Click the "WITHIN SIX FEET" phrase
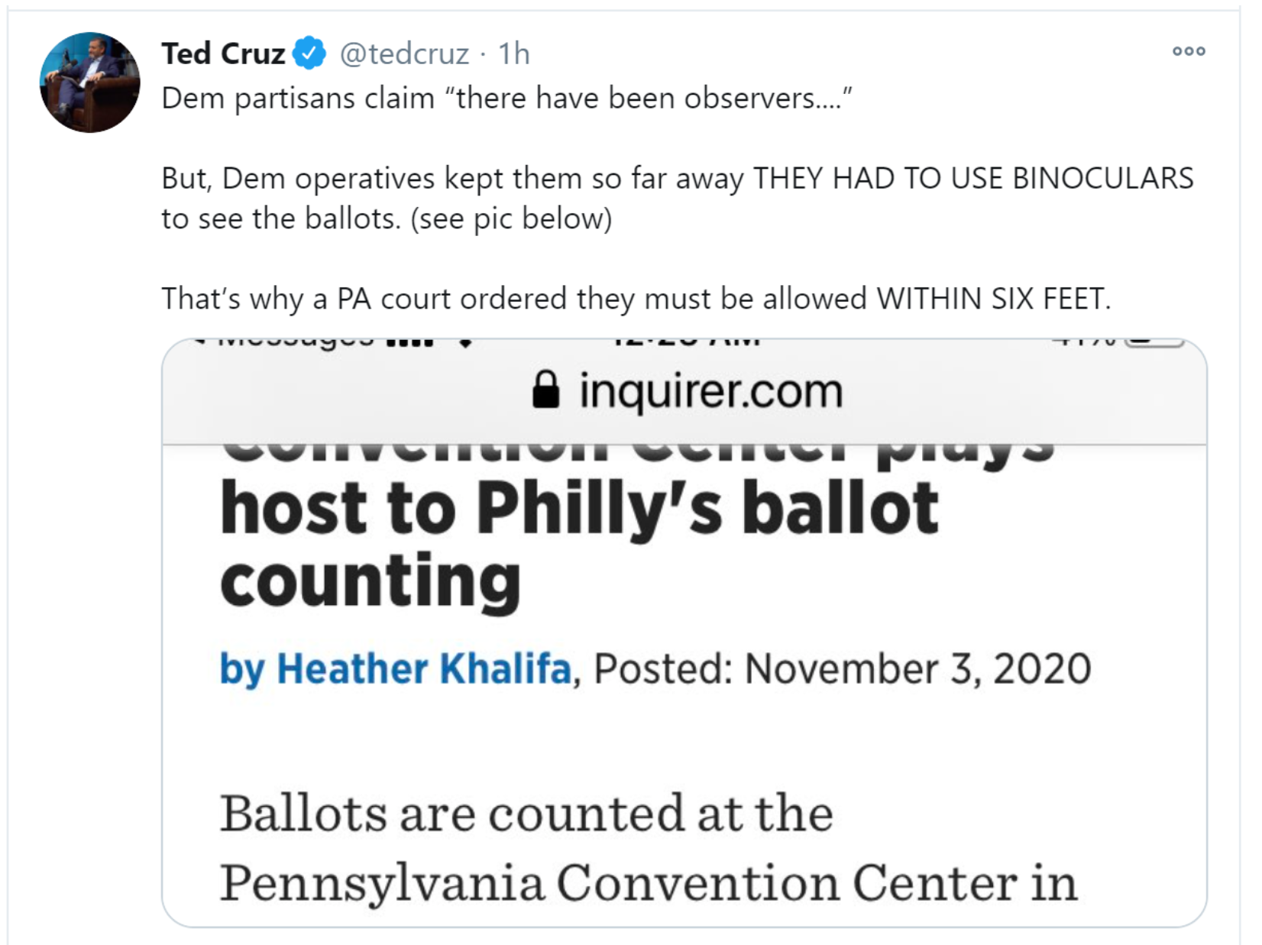The image size is (1262, 945). coord(992,299)
